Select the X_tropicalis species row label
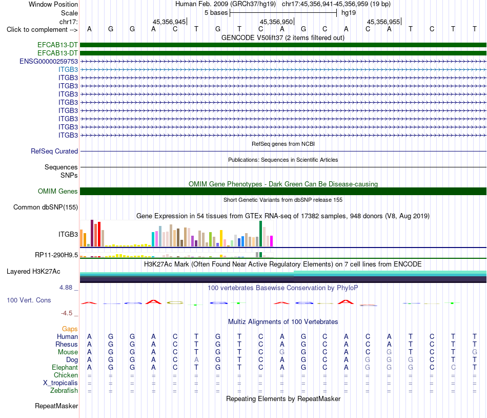The height and width of the screenshot is (418, 487). pos(60,383)
